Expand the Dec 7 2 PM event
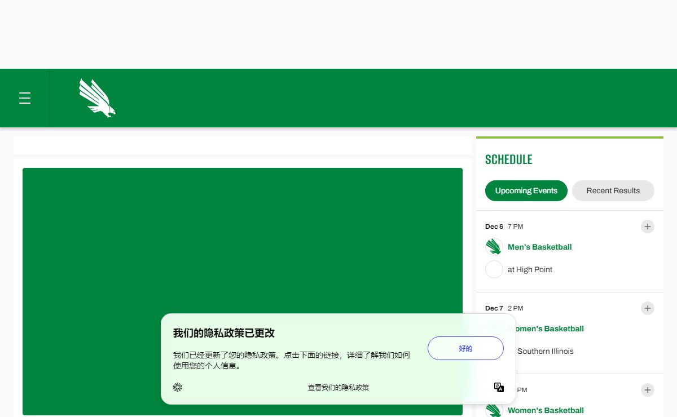 pyautogui.click(x=648, y=308)
